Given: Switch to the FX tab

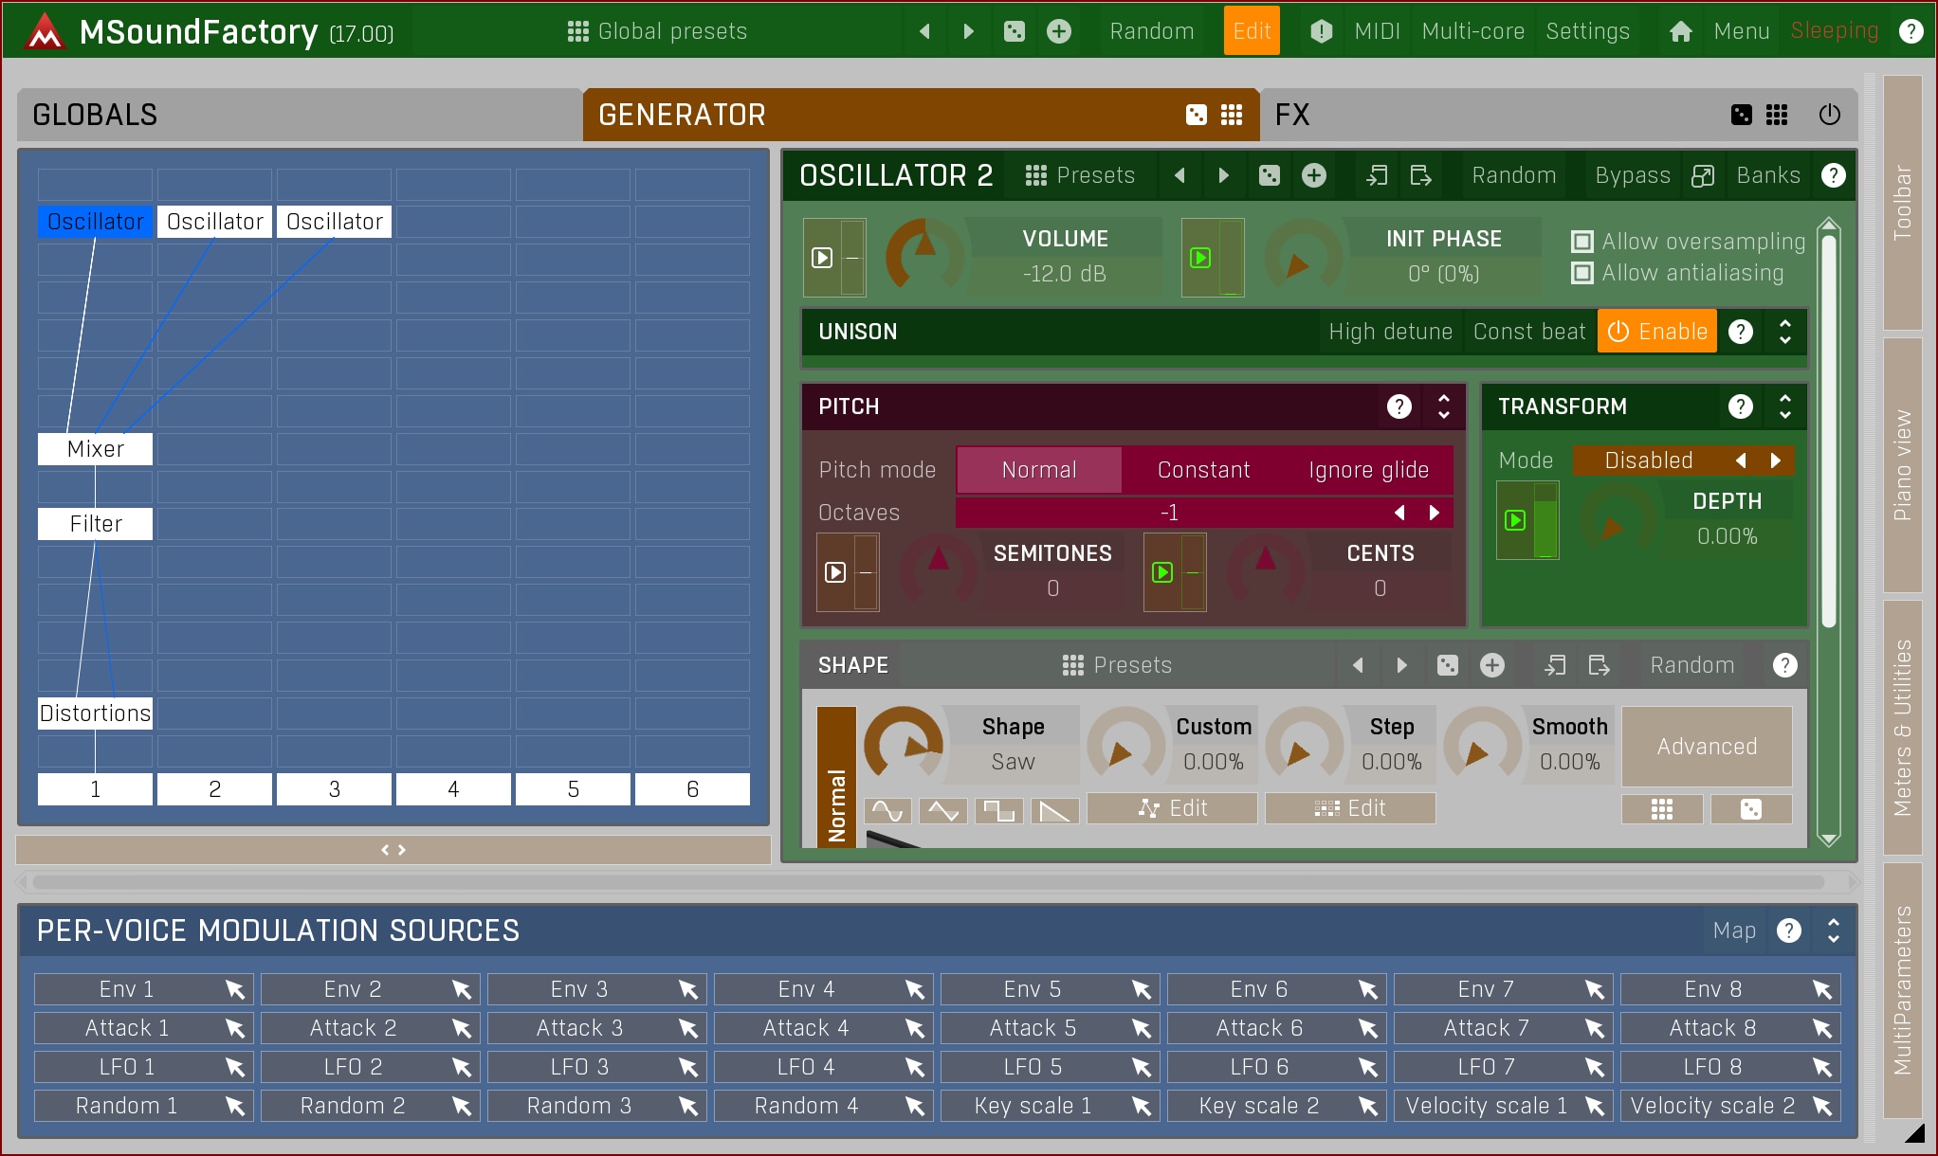Looking at the screenshot, I should point(1292,115).
